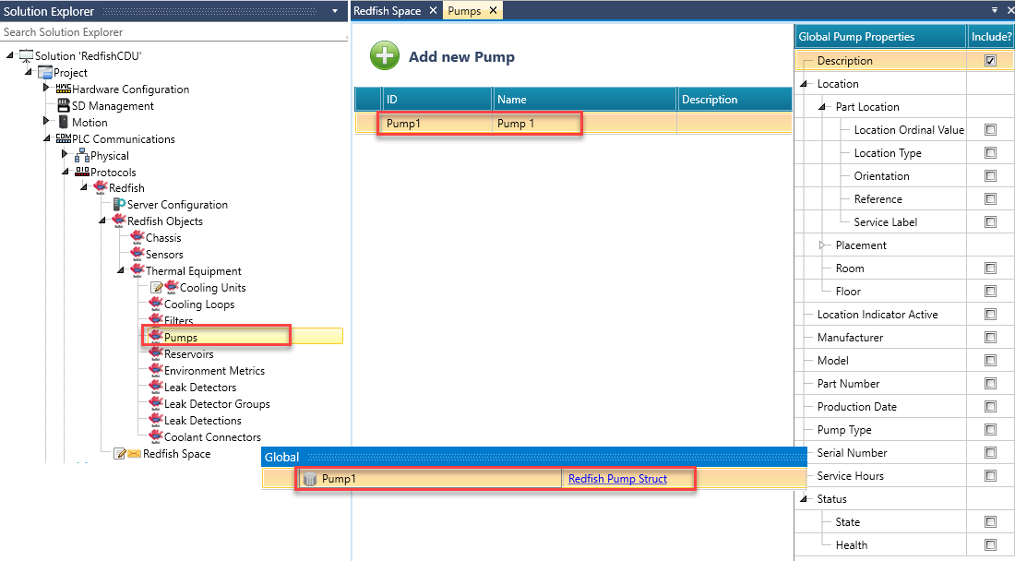
Task: Click the Server Configuration icon
Action: point(119,205)
